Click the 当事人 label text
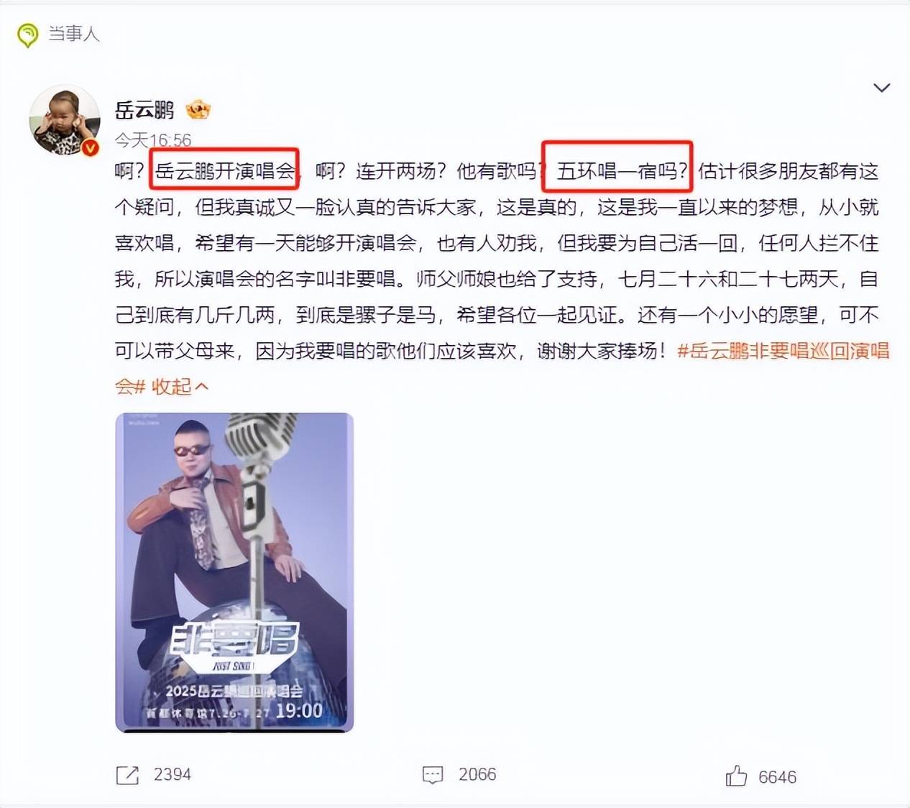The height and width of the screenshot is (808, 910). 73,34
